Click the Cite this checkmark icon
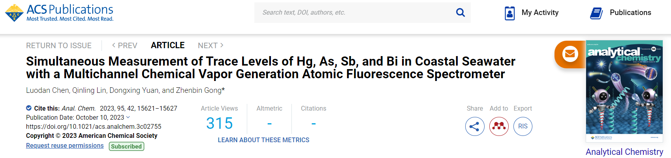 (29, 108)
